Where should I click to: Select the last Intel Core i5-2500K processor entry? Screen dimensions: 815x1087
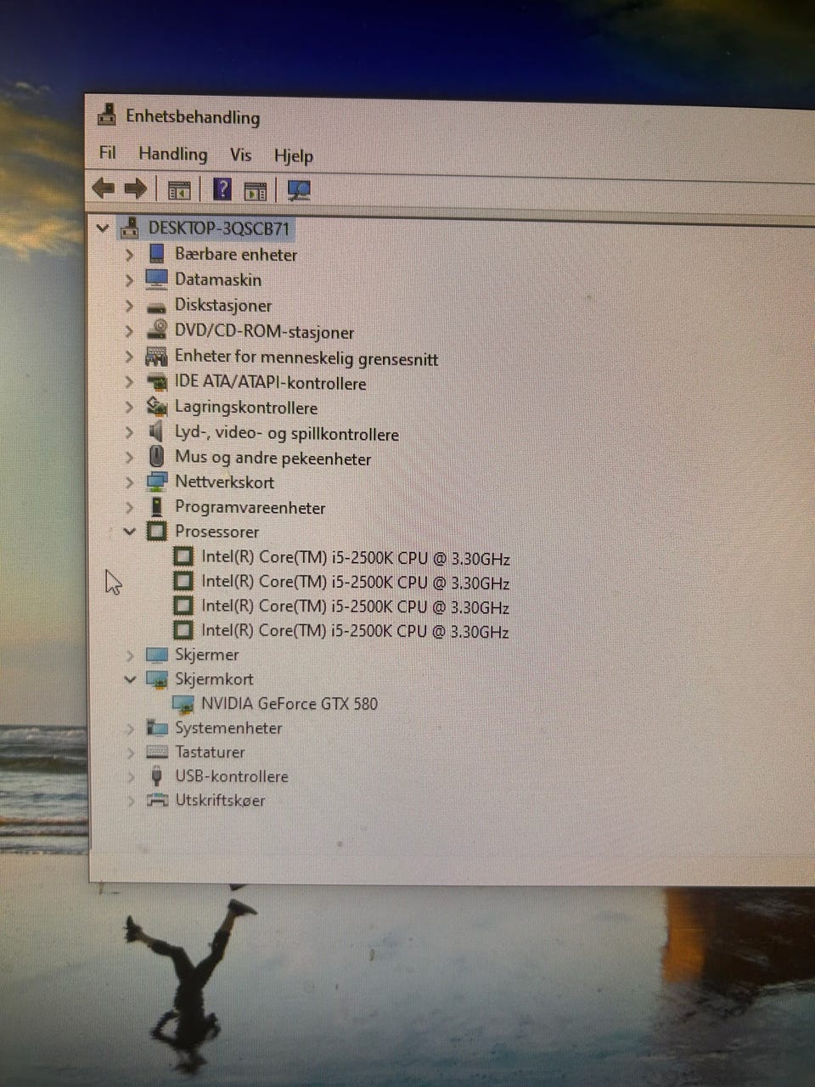coord(355,631)
